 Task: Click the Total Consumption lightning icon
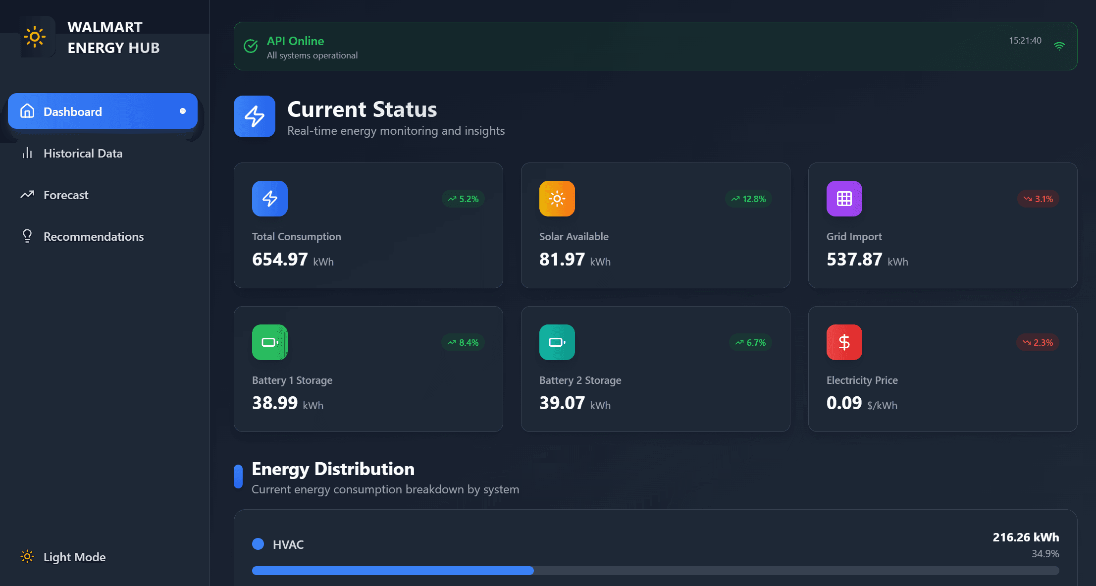[x=270, y=199]
